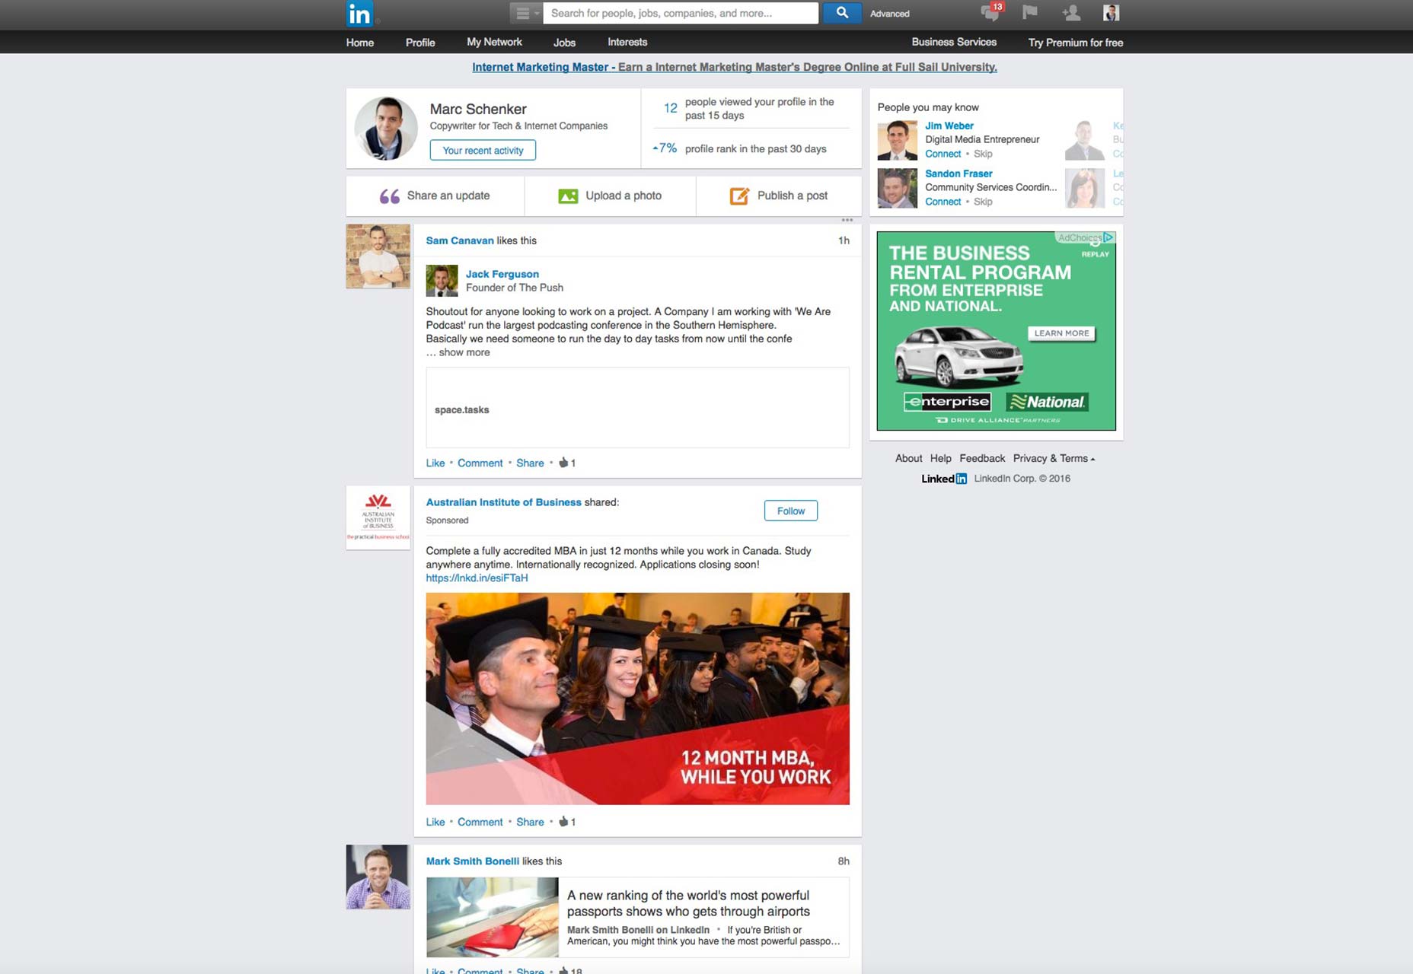
Task: Click Learn More on Enterprise ad
Action: [1062, 333]
